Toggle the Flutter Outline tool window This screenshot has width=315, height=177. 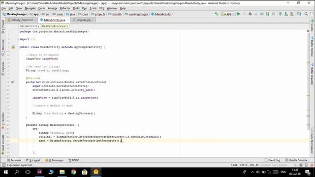tap(312, 46)
